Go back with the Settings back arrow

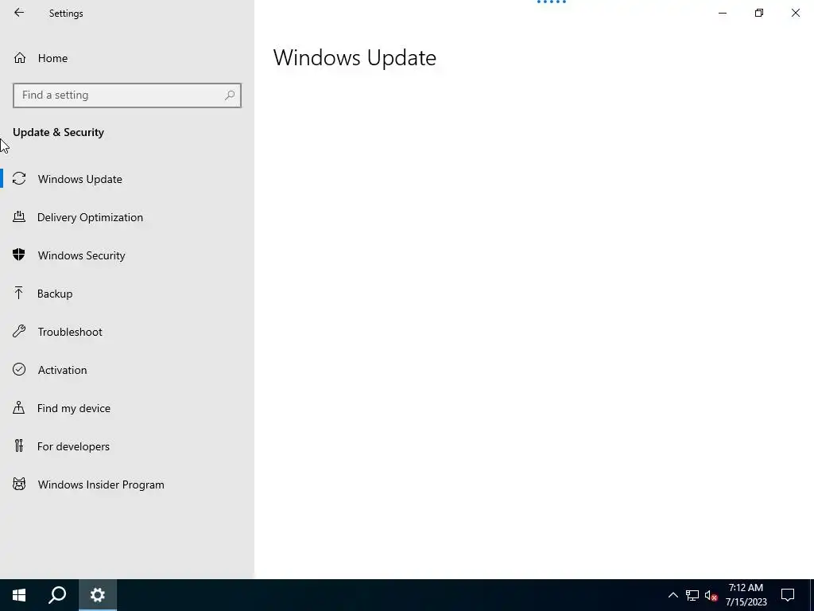coord(19,13)
